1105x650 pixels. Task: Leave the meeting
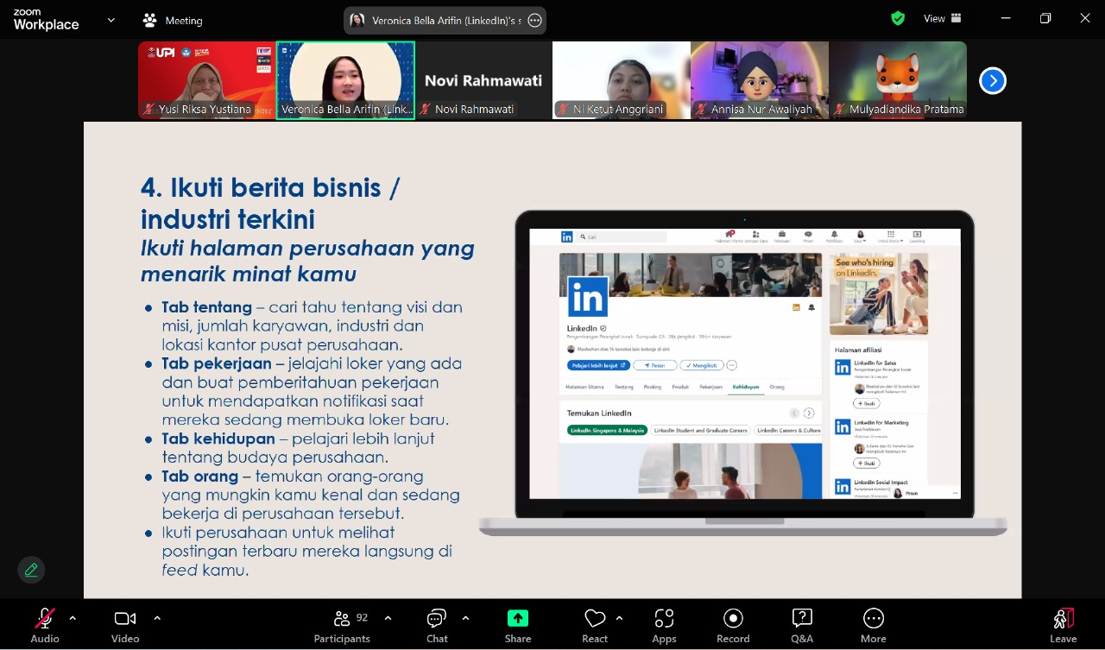[x=1064, y=625]
